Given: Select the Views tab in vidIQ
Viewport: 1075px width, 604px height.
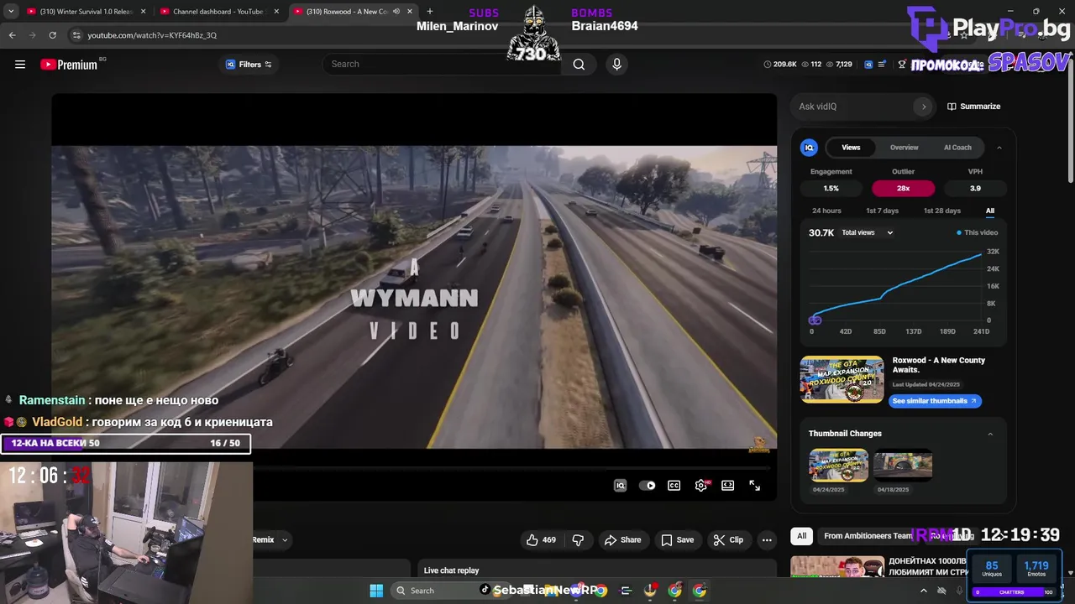Looking at the screenshot, I should tap(851, 148).
